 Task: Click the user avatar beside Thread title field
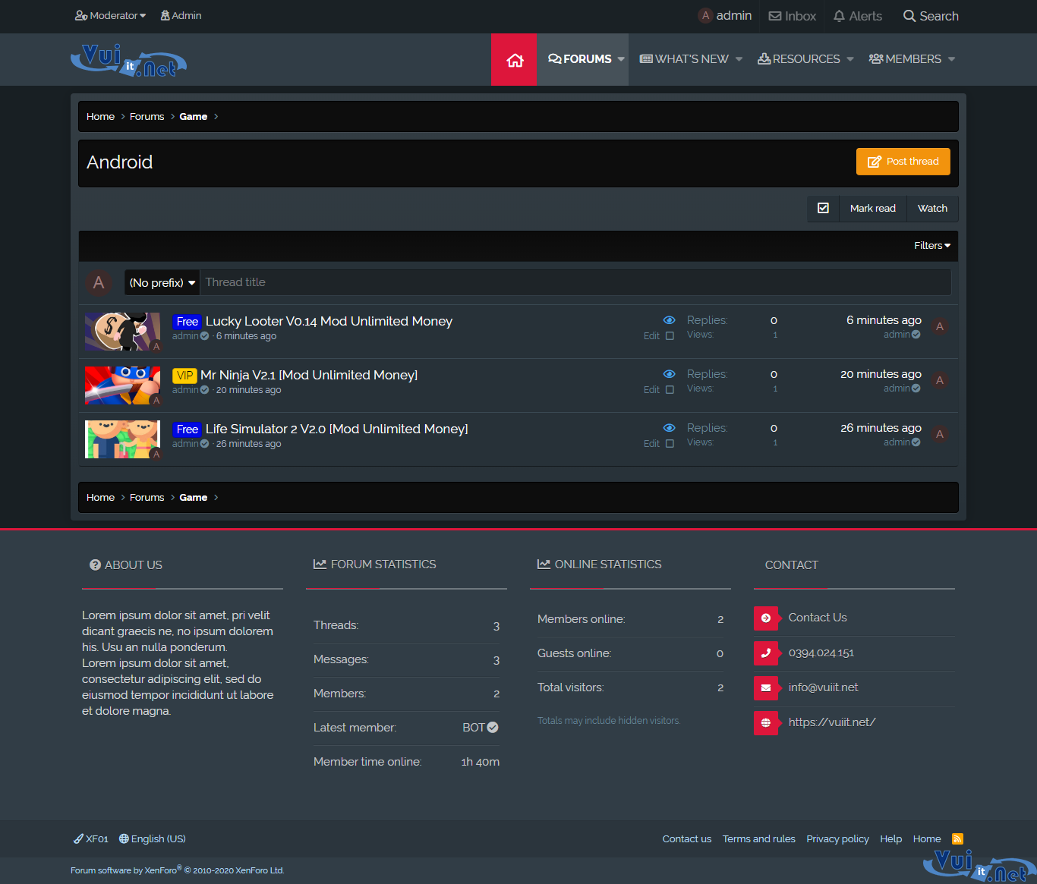point(99,283)
